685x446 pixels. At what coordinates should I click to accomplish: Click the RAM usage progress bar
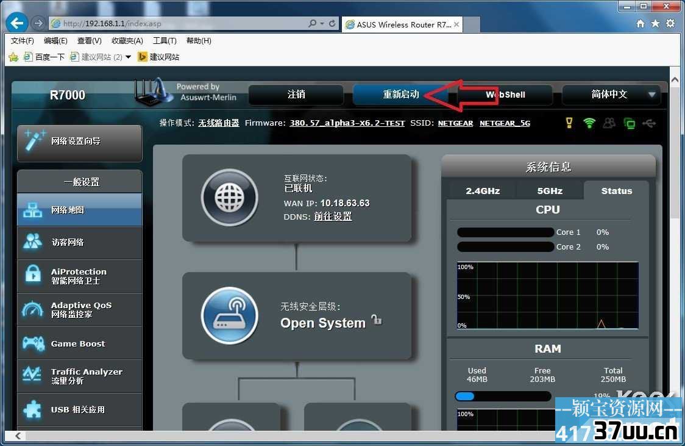click(503, 396)
